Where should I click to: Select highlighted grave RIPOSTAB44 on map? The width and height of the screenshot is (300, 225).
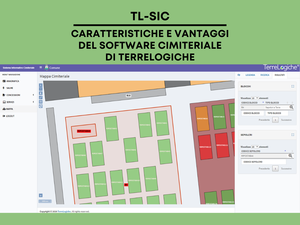[84, 131]
